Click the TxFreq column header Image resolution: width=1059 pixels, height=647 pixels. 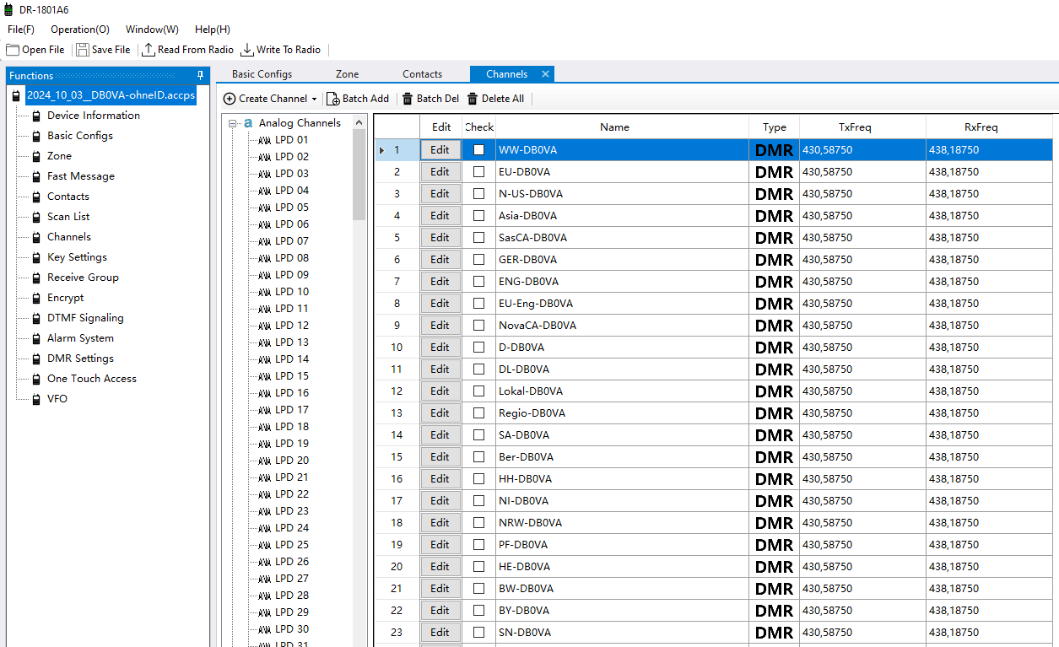tap(862, 127)
